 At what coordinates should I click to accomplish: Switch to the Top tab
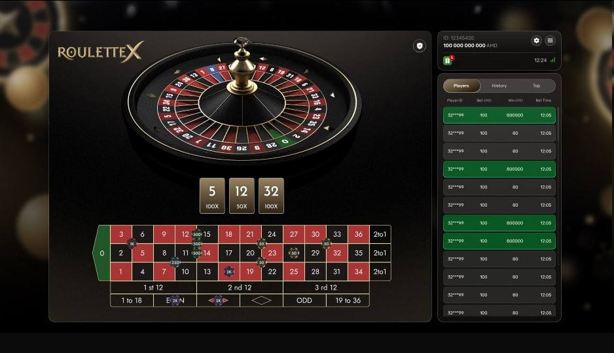click(537, 86)
